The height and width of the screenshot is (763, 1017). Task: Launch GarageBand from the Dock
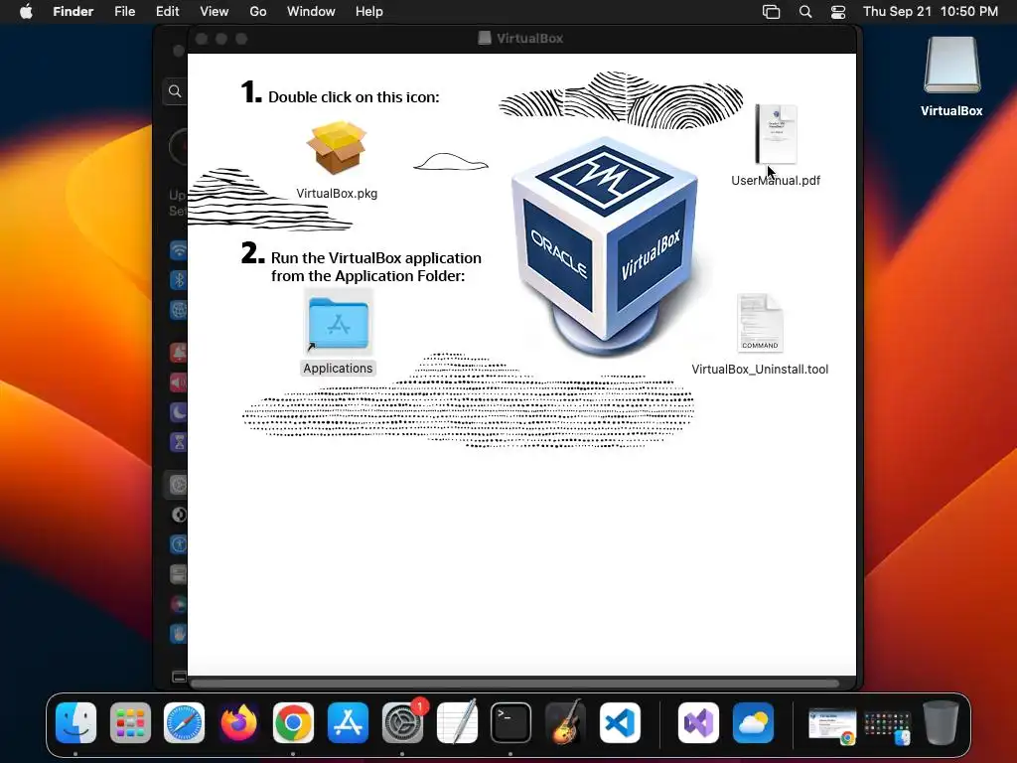pos(565,723)
